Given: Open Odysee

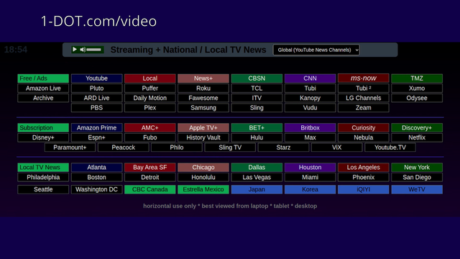Looking at the screenshot, I should 417,98.
